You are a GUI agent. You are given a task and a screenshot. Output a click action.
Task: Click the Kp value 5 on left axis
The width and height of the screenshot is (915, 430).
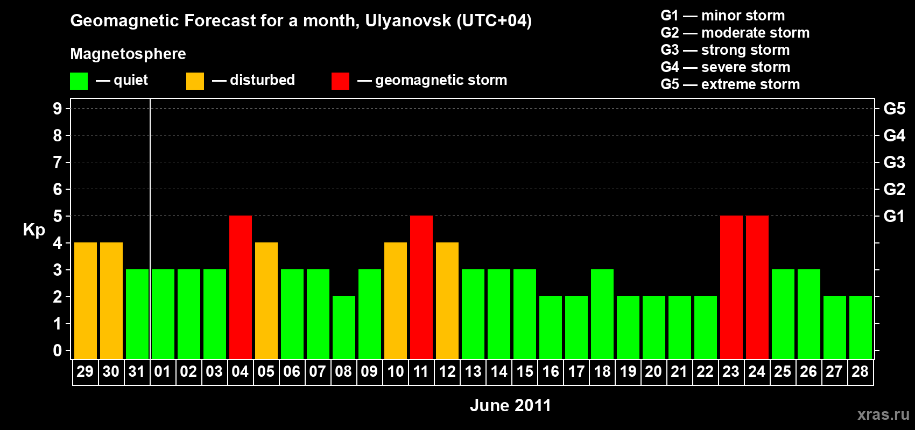coord(58,216)
